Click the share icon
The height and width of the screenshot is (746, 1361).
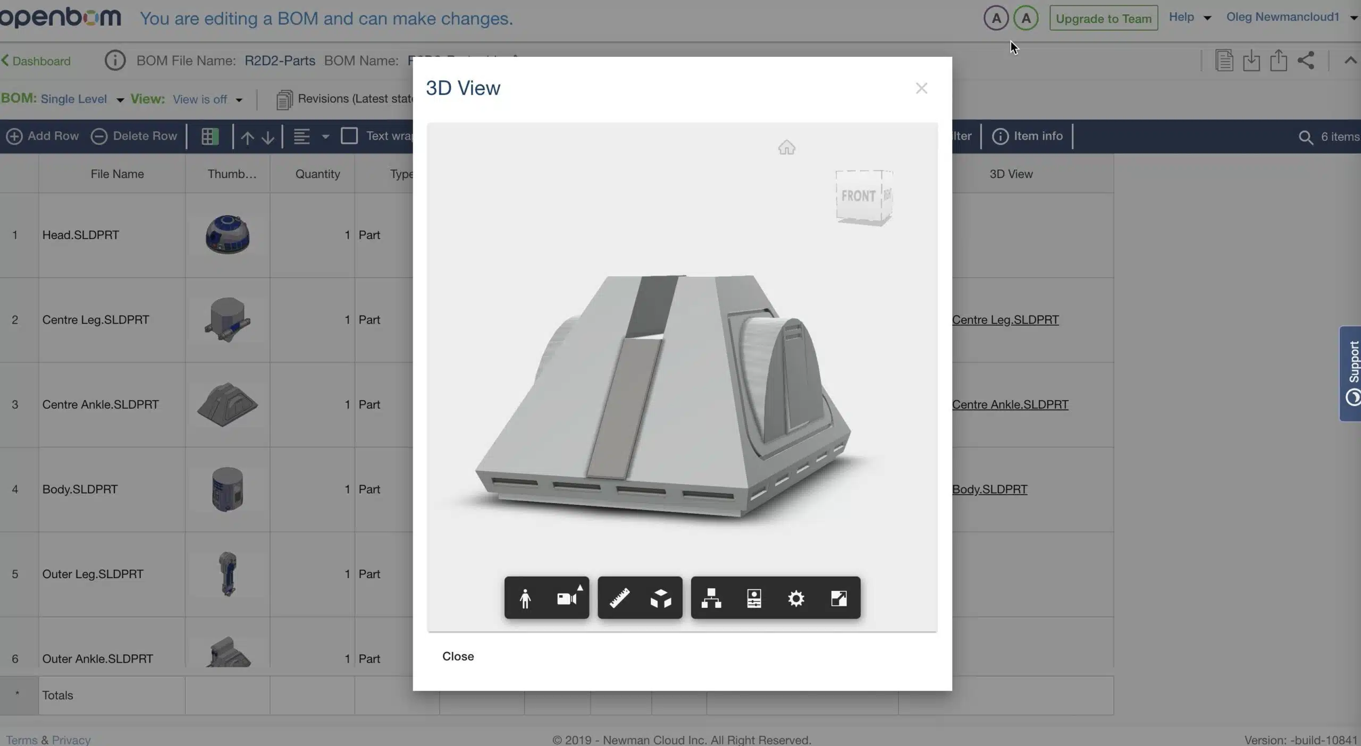pos(1306,60)
